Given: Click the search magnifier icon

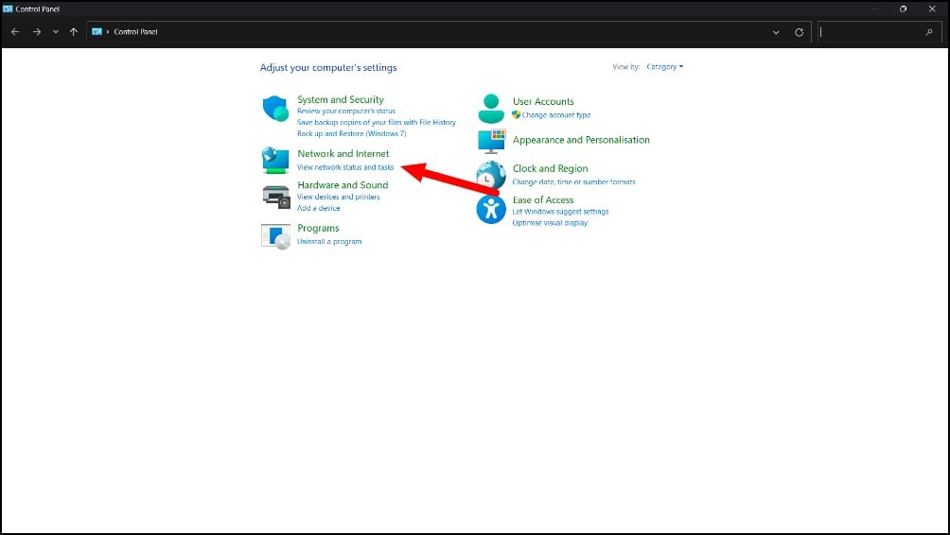Looking at the screenshot, I should pyautogui.click(x=929, y=32).
